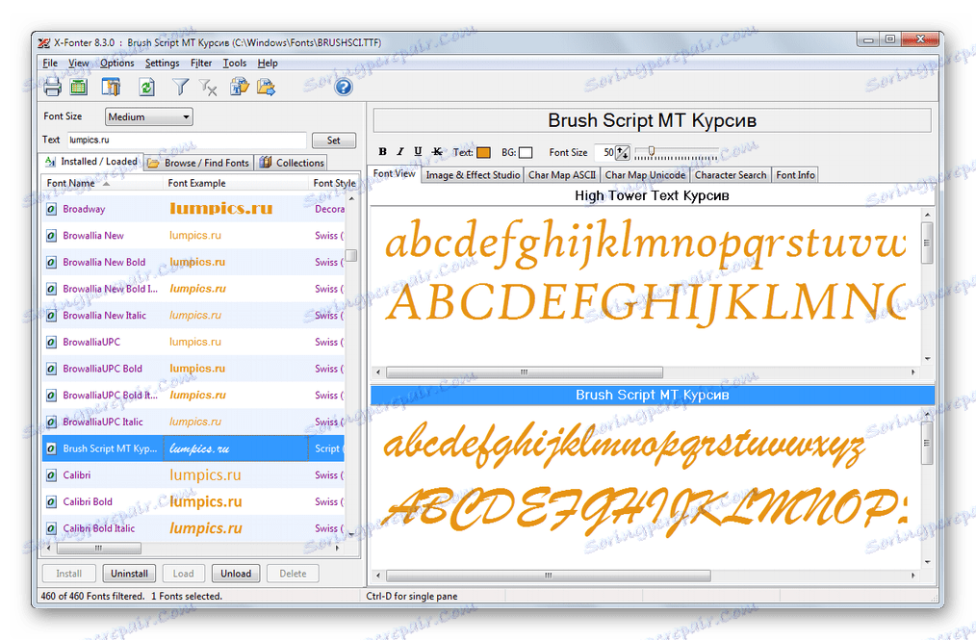Select the BrowalliaUPC Italic font row
This screenshot has width=976, height=640.
click(193, 422)
